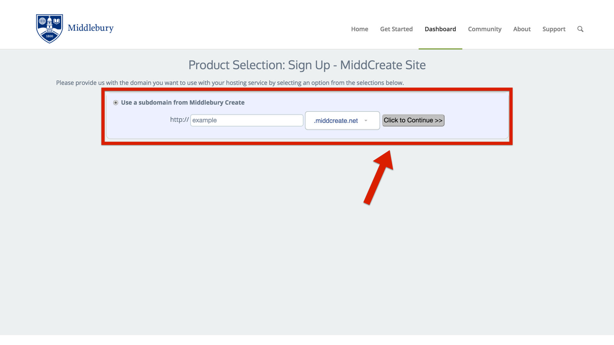This screenshot has width=614, height=345.
Task: Click the 'Please provide us with the domain' instruction text
Action: (230, 83)
